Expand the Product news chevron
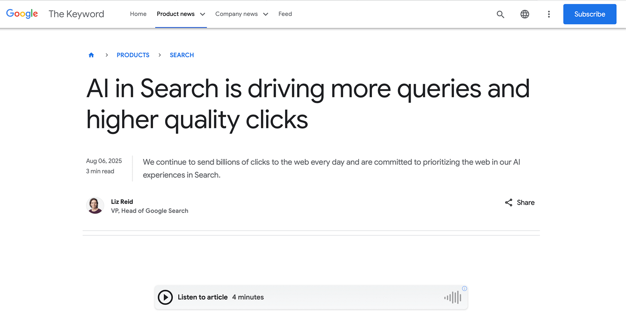626x319 pixels. pyautogui.click(x=203, y=14)
